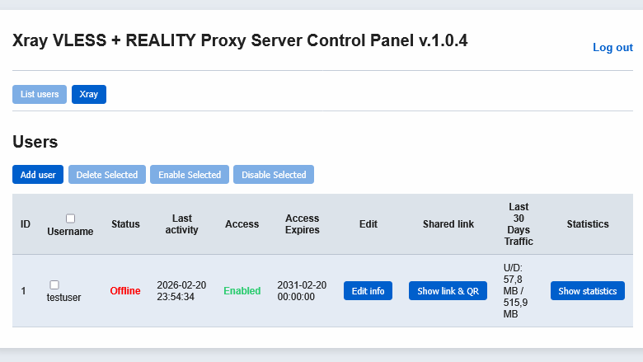Viewport: 643px width, 362px height.
Task: Click the Access Expires column header
Action: [x=302, y=224]
